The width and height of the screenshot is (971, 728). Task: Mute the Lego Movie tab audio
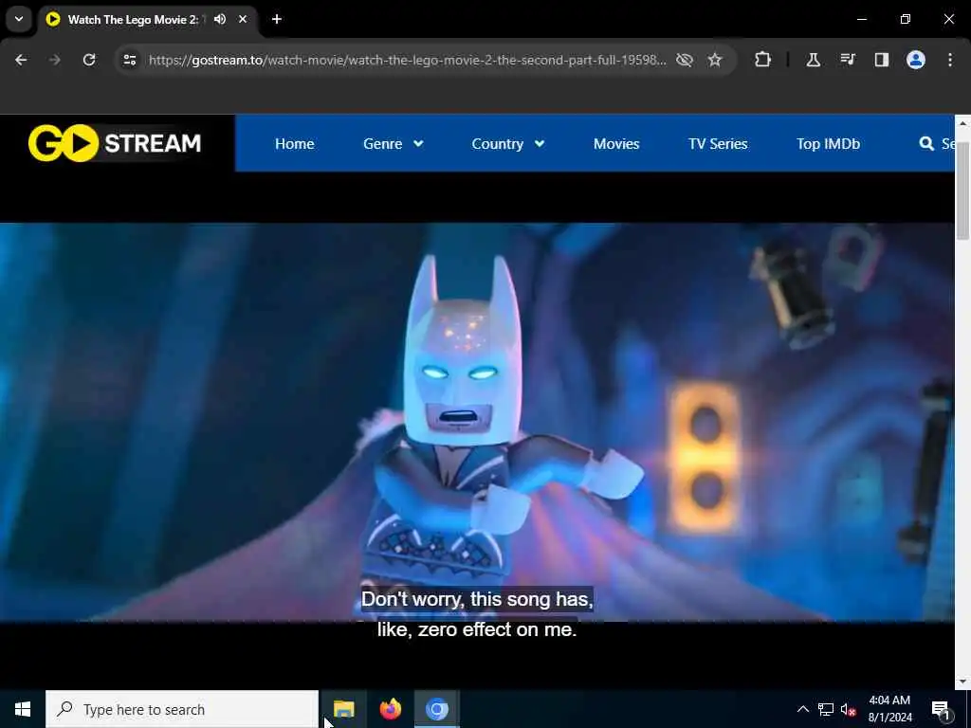click(220, 19)
